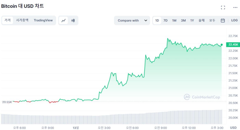
Task: Select the 1Y time range
Action: (x=192, y=20)
